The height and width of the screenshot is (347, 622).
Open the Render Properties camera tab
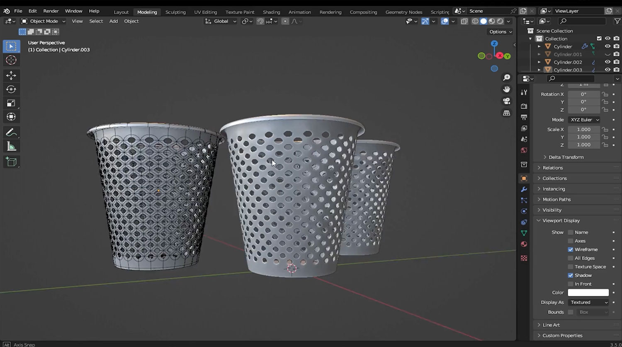(524, 106)
